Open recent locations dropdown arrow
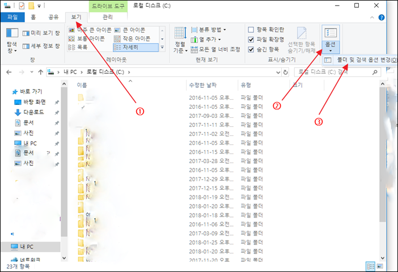398x272 pixels. 32,72
